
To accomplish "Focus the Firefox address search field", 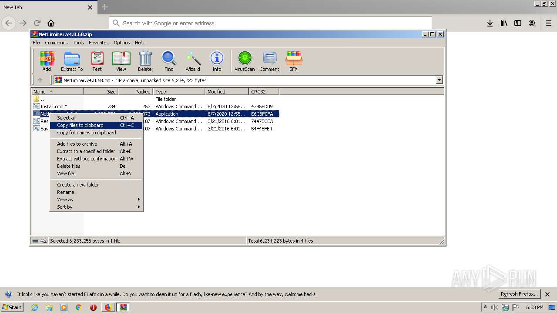I will coord(270,23).
